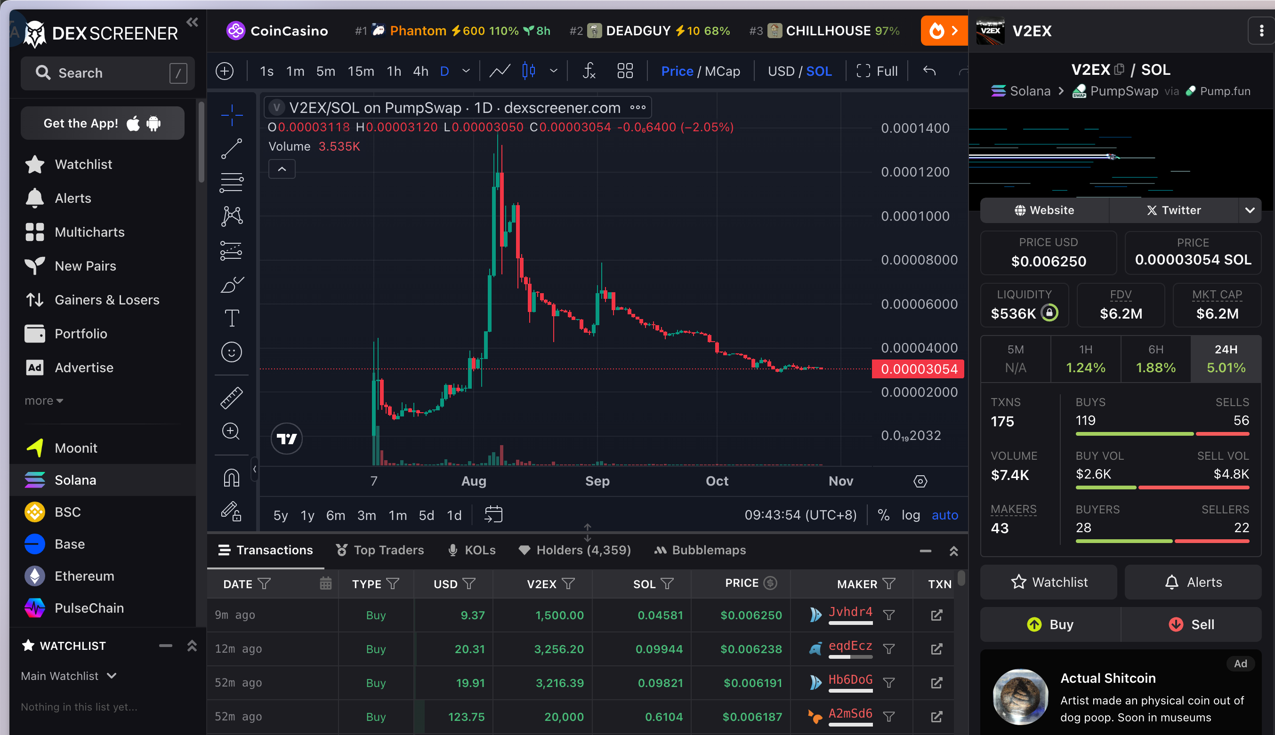Click the magnet snap mode icon

coord(232,477)
